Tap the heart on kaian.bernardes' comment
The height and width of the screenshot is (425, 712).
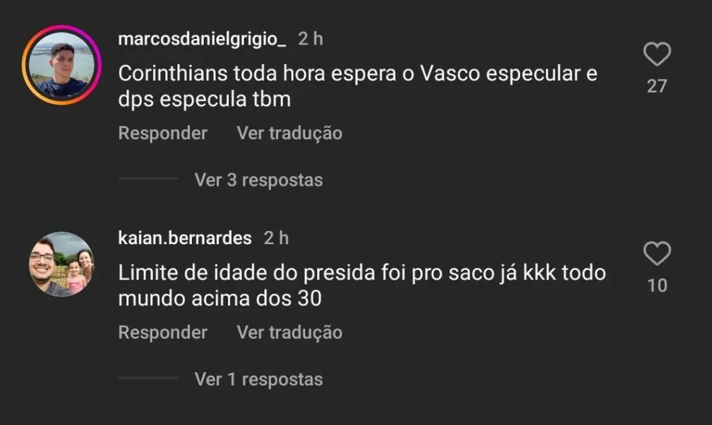coord(657,253)
